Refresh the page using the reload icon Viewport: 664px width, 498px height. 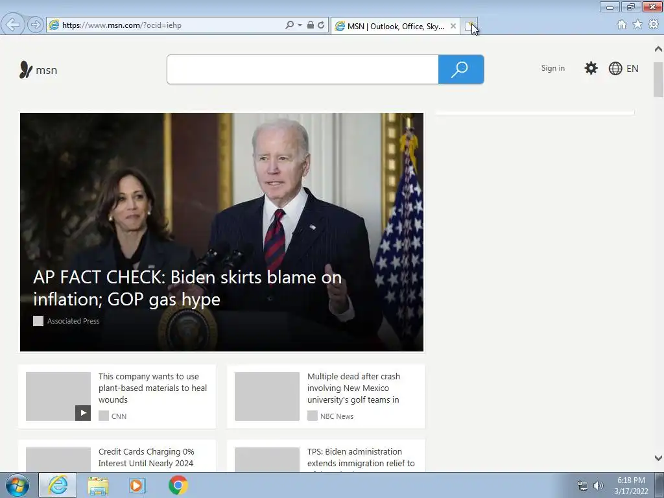pos(321,25)
